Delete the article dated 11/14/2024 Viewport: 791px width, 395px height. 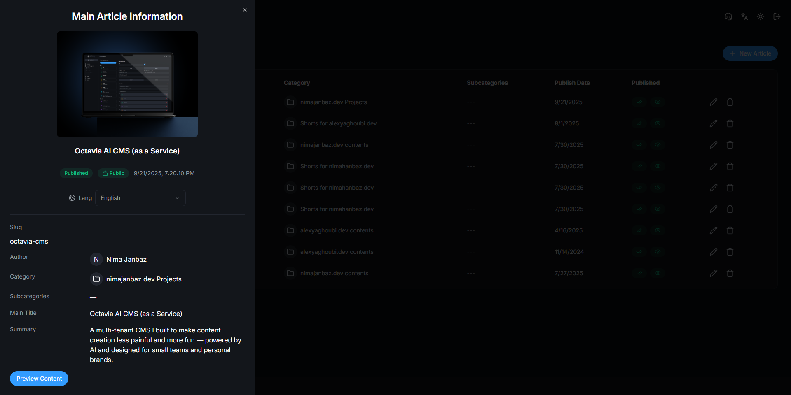click(x=730, y=252)
